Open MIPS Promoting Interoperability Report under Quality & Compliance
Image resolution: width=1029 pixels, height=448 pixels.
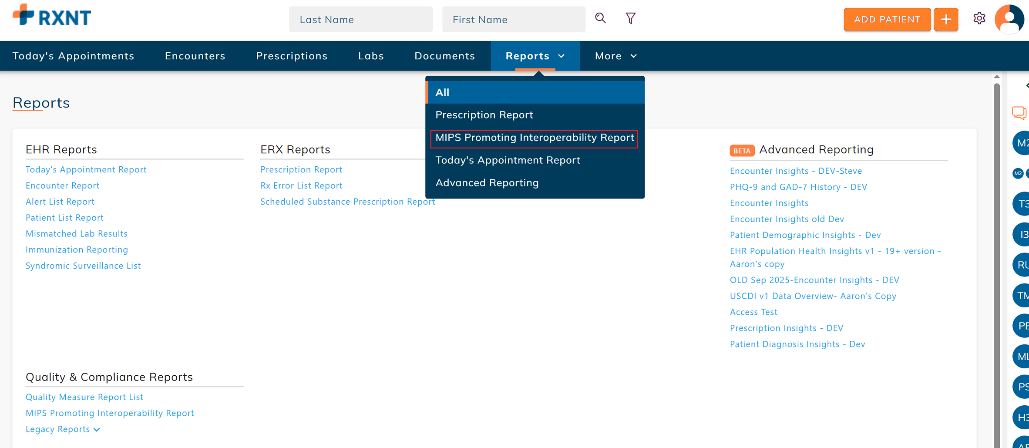pyautogui.click(x=110, y=413)
